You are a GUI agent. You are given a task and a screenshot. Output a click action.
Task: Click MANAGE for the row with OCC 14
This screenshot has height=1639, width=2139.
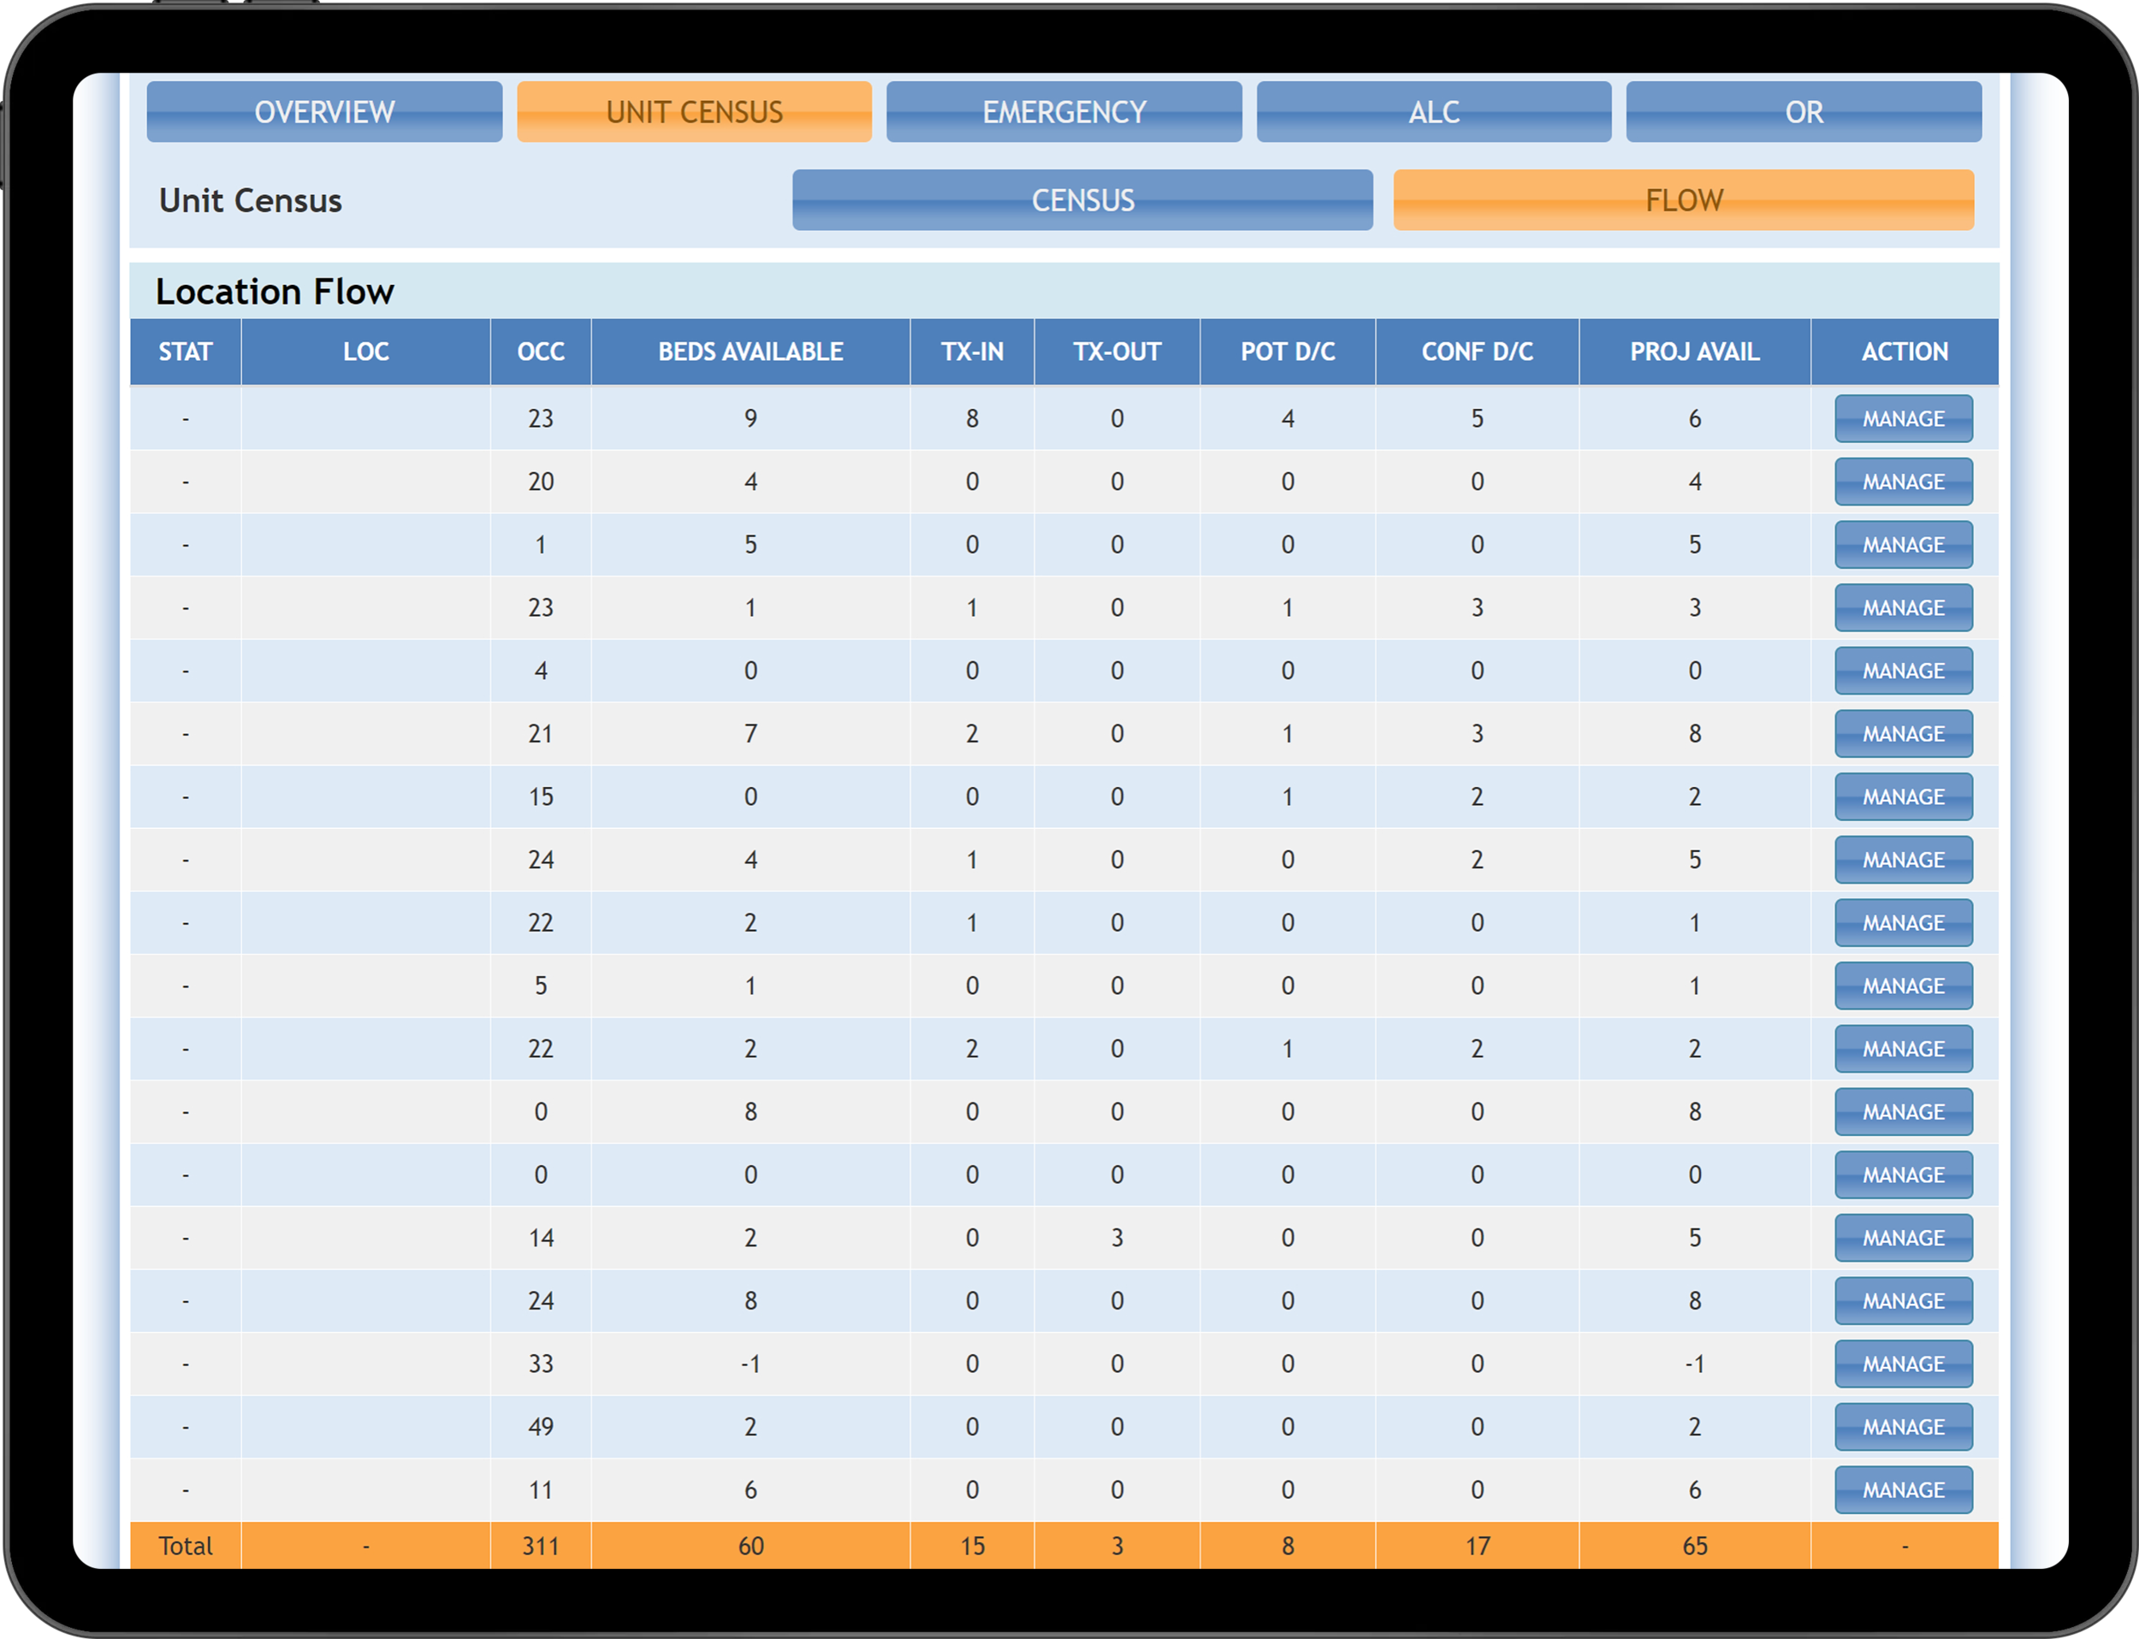point(1903,1238)
